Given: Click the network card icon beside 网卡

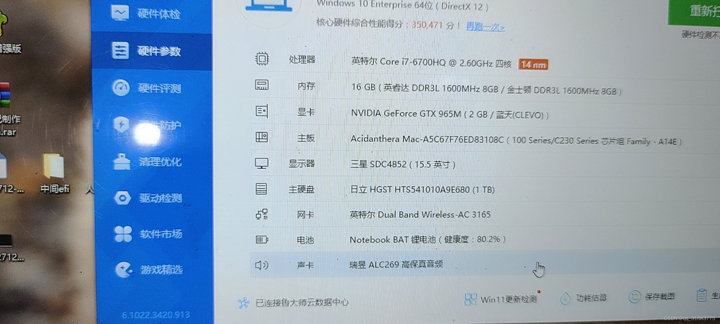Looking at the screenshot, I should coord(261,214).
